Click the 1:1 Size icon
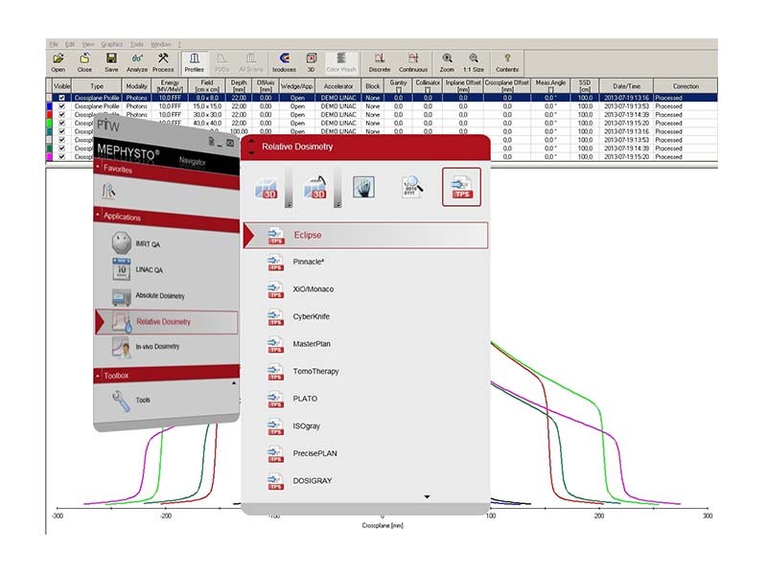Screen dimensions: 767x575 pos(474,62)
